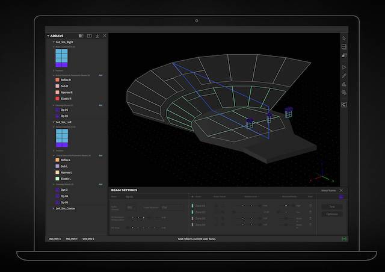Screen dimensions: 385x272
Task: Close the Beam Settings panel
Action: [x=341, y=190]
